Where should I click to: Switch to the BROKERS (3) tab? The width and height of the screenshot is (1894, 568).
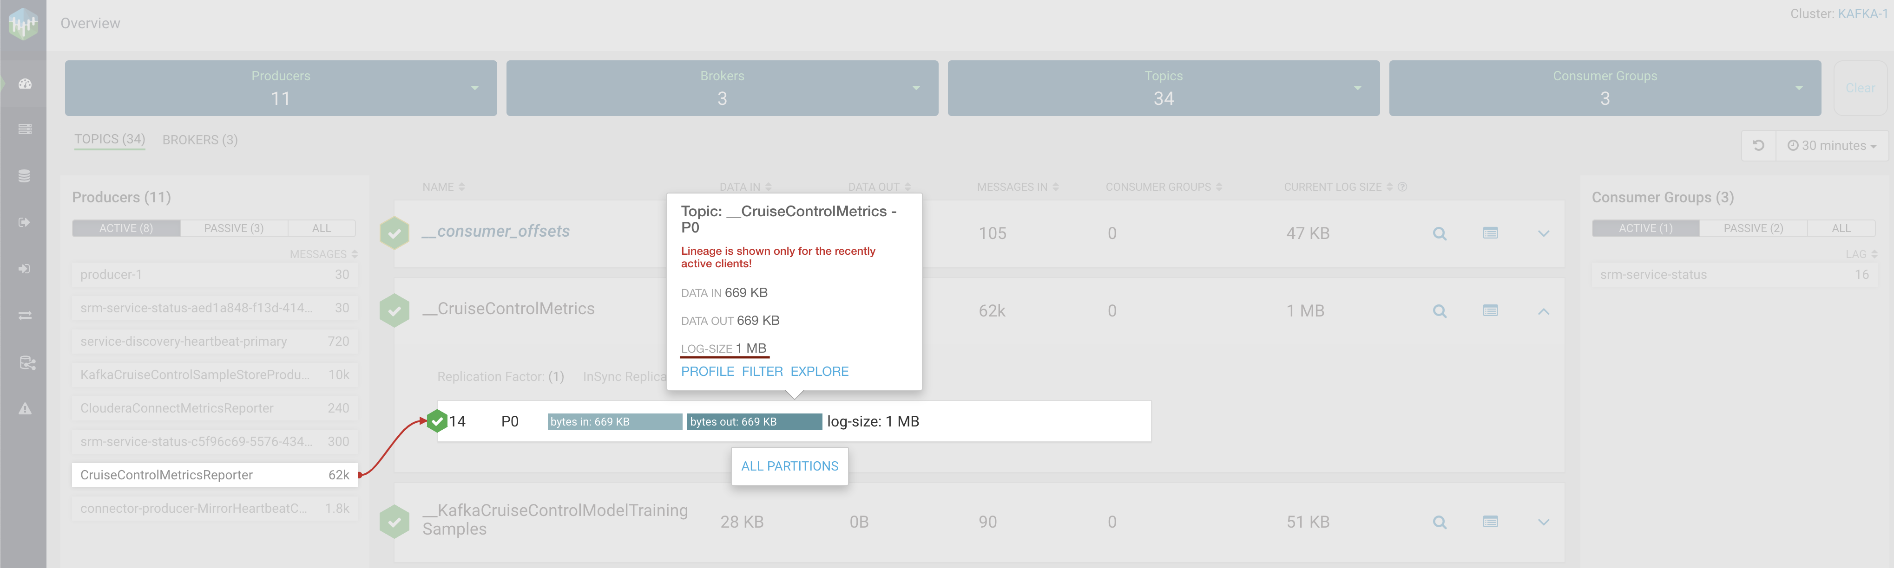[200, 139]
